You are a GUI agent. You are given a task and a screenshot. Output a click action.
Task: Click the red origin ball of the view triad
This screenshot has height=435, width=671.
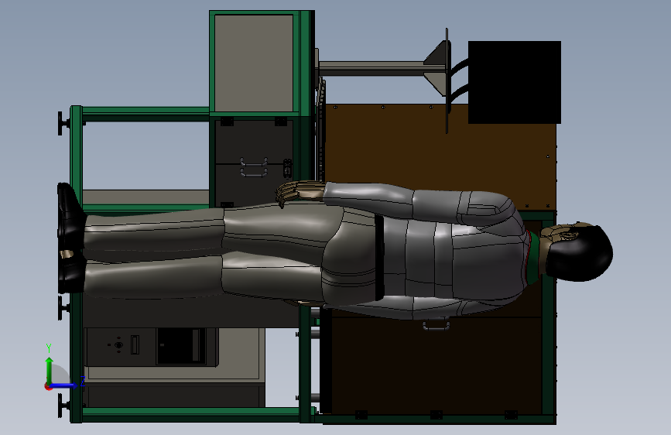[48, 386]
